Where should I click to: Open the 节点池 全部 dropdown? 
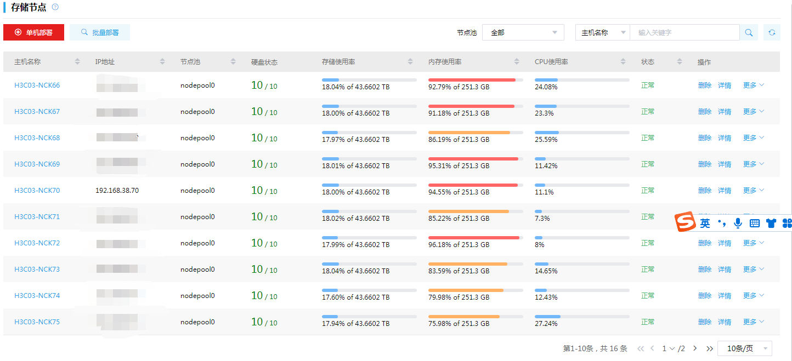(523, 33)
